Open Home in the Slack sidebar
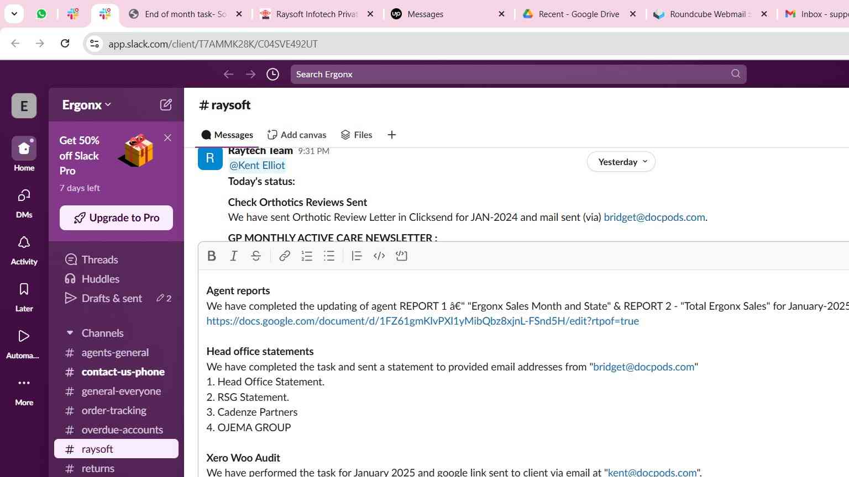 24,155
